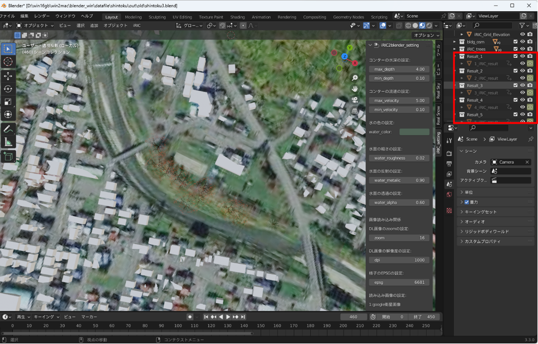Disable the gravity (重力) checkbox

click(467, 202)
